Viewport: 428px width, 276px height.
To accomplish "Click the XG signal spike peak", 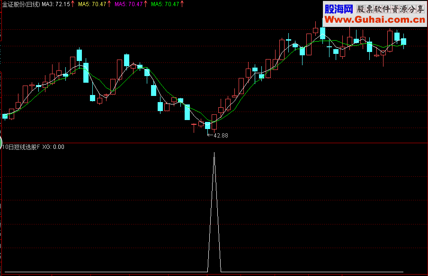I will [x=214, y=153].
